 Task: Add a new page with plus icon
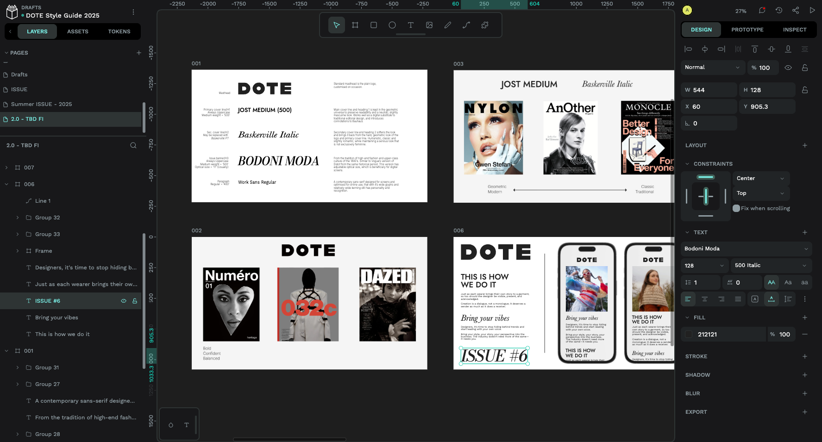(x=139, y=53)
